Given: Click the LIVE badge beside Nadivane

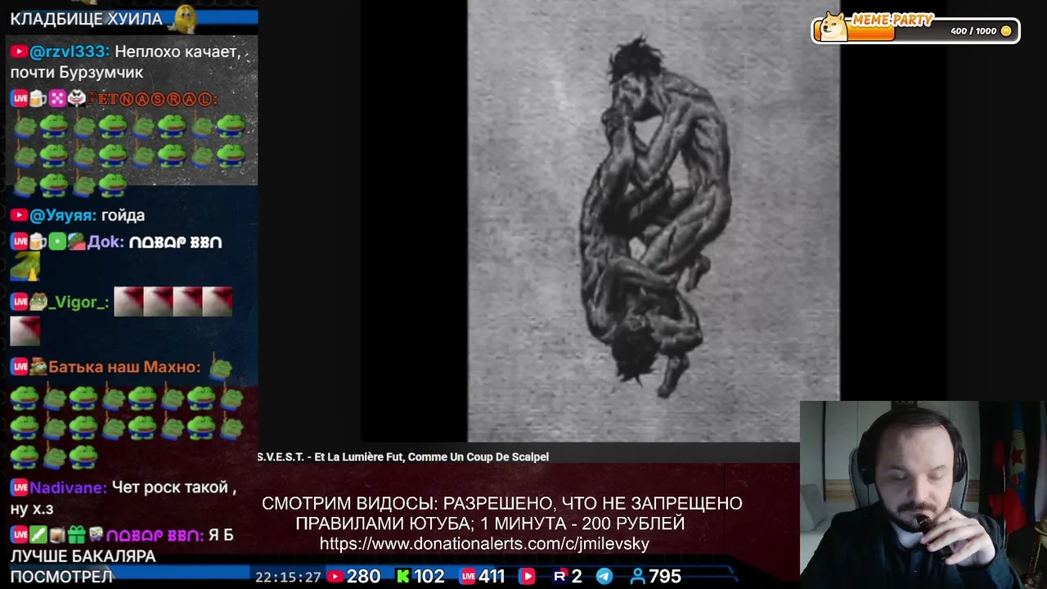Looking at the screenshot, I should pos(19,488).
